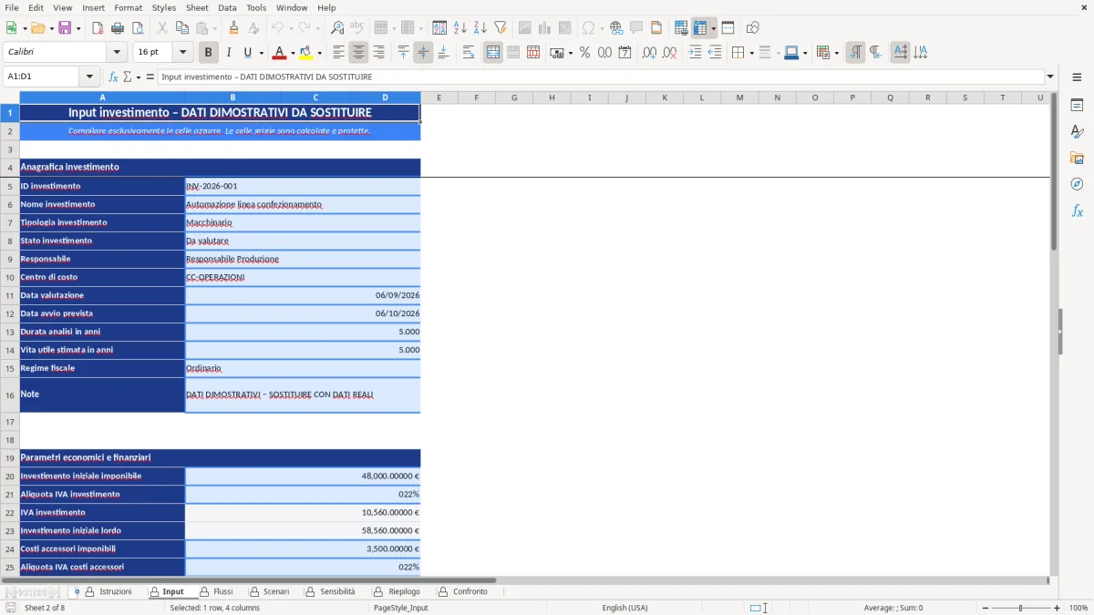Image resolution: width=1094 pixels, height=615 pixels.
Task: Click the Format as Percent icon
Action: (x=584, y=53)
